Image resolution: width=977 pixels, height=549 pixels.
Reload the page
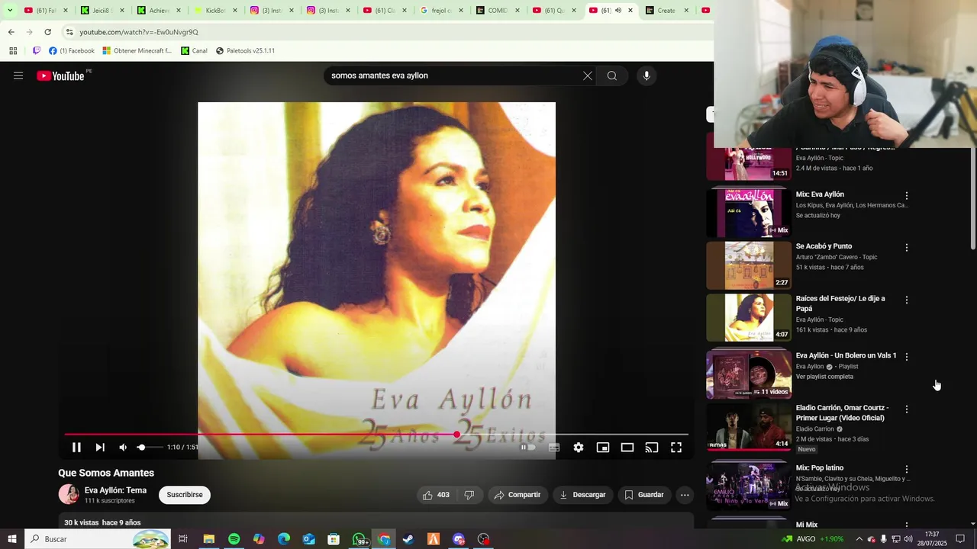47,32
